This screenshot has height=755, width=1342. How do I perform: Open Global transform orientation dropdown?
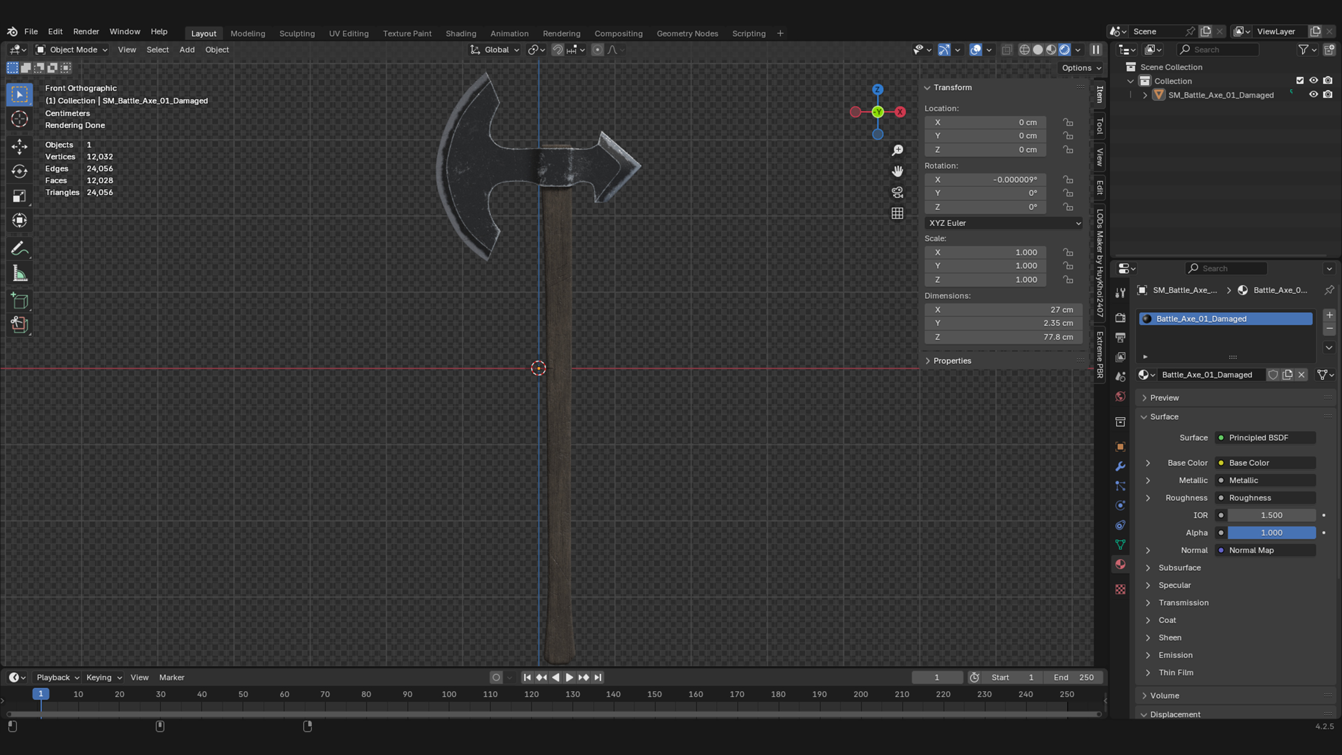tap(495, 50)
